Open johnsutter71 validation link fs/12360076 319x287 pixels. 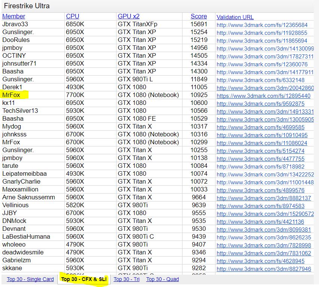click(262, 64)
